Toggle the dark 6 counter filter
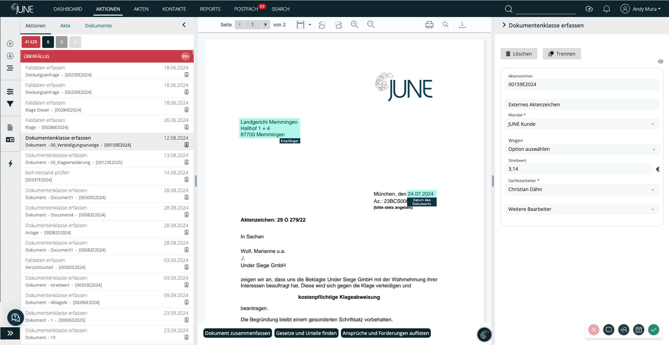Screen dimensions: 669x345 tap(48, 42)
